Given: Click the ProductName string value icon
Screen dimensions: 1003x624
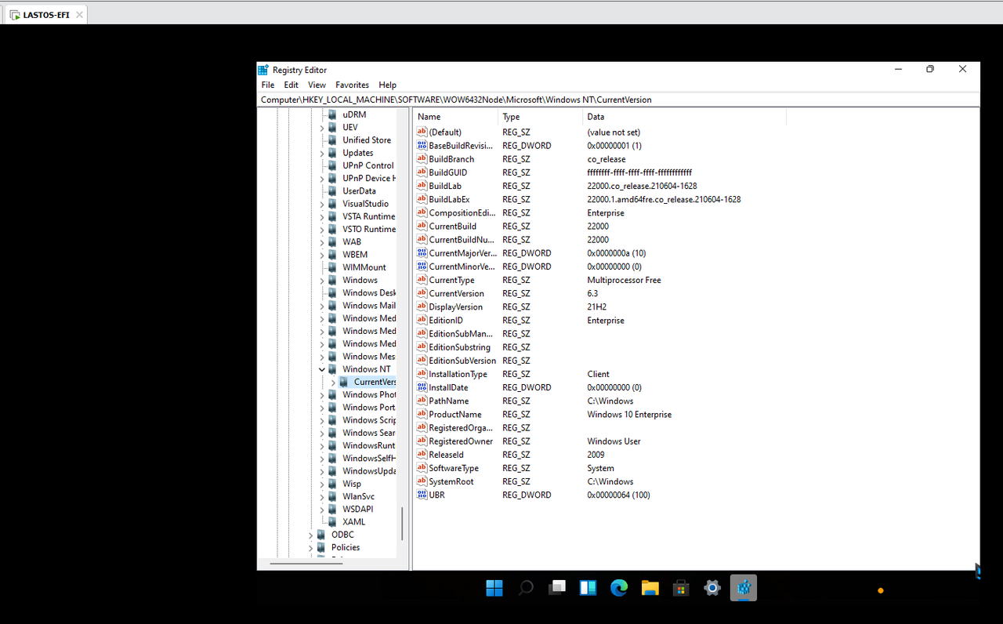Looking at the screenshot, I should pyautogui.click(x=422, y=414).
